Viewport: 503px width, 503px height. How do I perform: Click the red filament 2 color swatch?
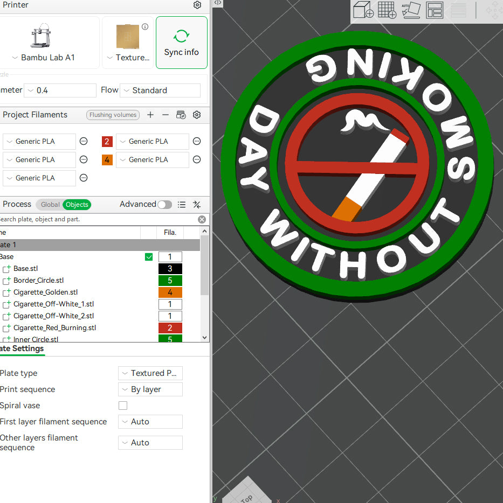[x=107, y=142]
